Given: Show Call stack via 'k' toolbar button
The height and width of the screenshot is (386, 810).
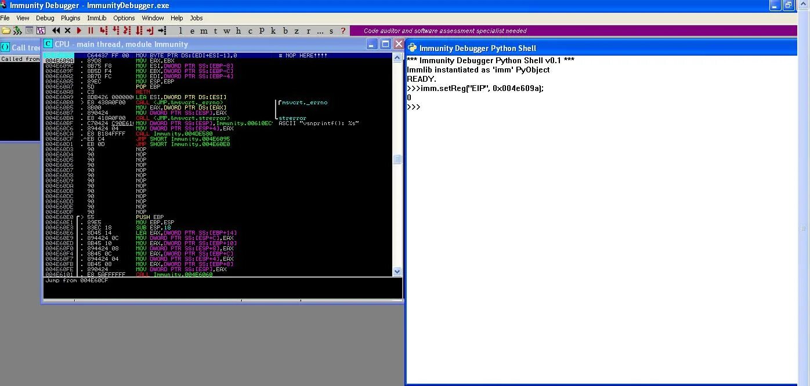Looking at the screenshot, I should tap(273, 31).
